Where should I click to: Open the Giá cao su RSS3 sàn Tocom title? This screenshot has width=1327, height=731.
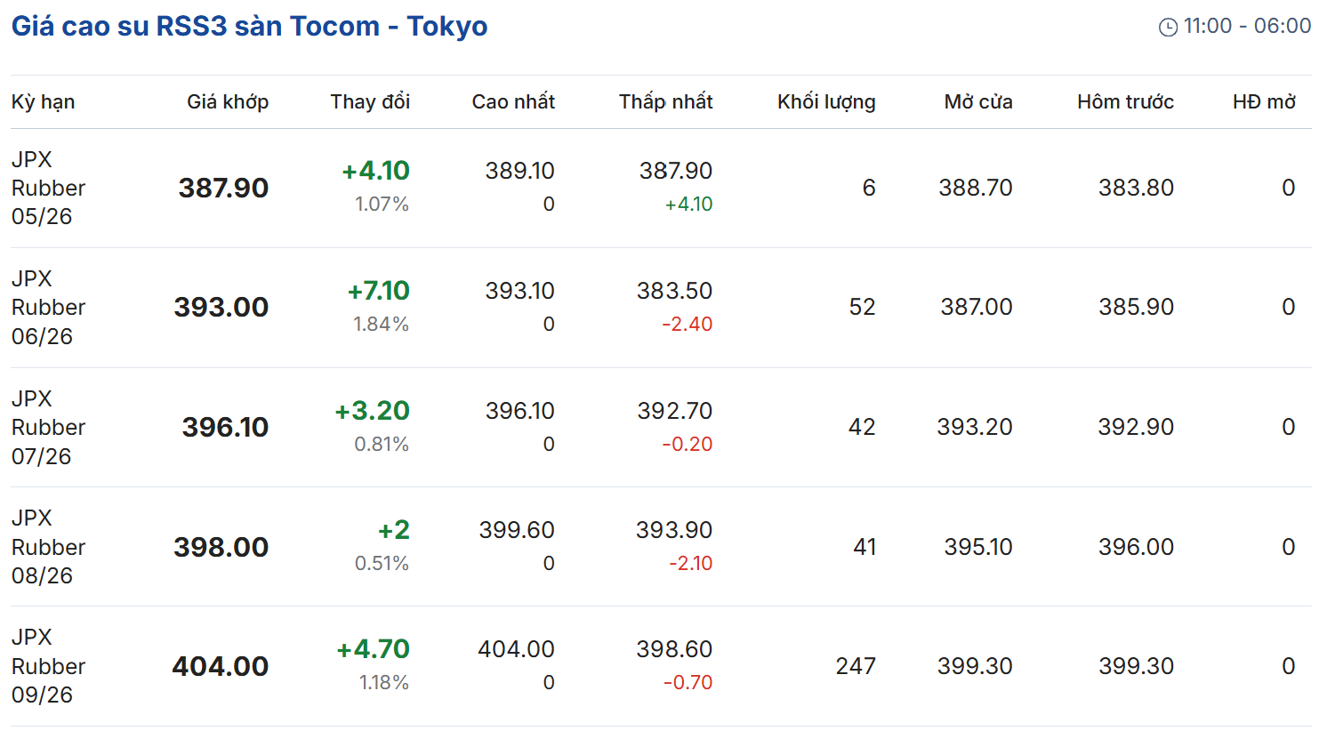[x=249, y=26]
